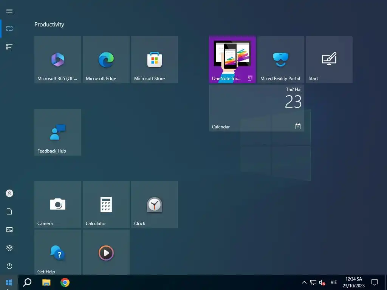Open taskbar Search magnifier

point(27,282)
